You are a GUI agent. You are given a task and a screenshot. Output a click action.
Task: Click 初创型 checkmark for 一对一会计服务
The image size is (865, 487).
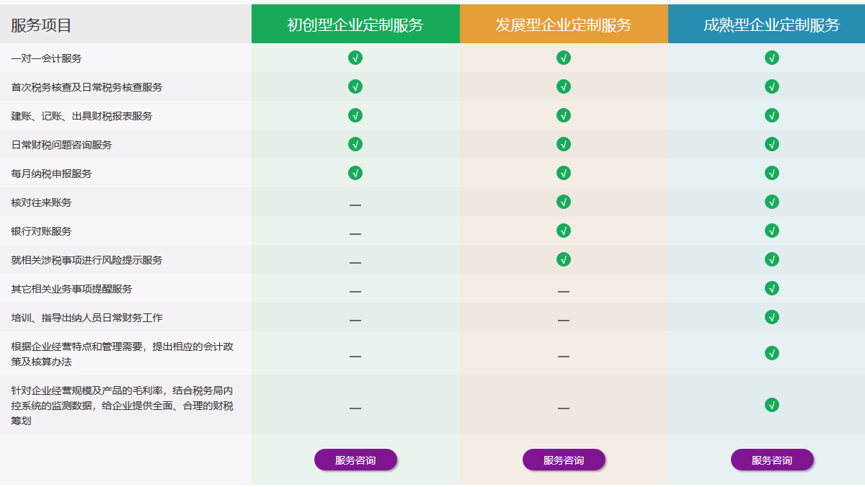click(355, 58)
